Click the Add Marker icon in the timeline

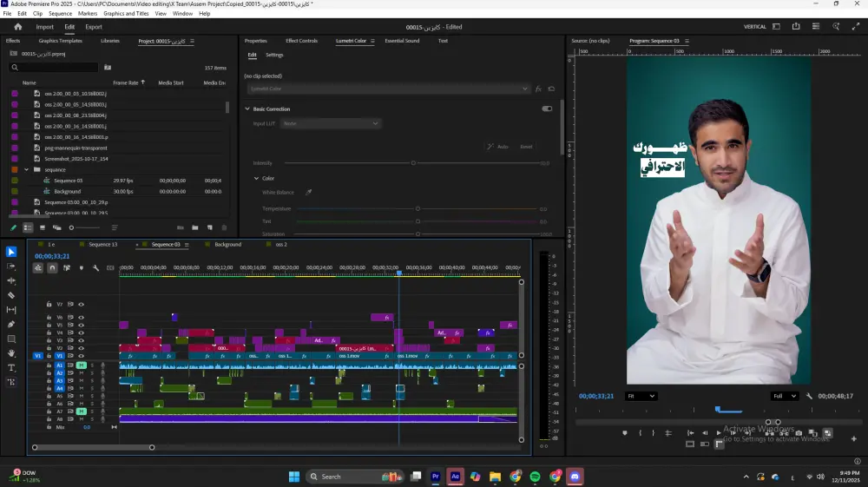(82, 268)
